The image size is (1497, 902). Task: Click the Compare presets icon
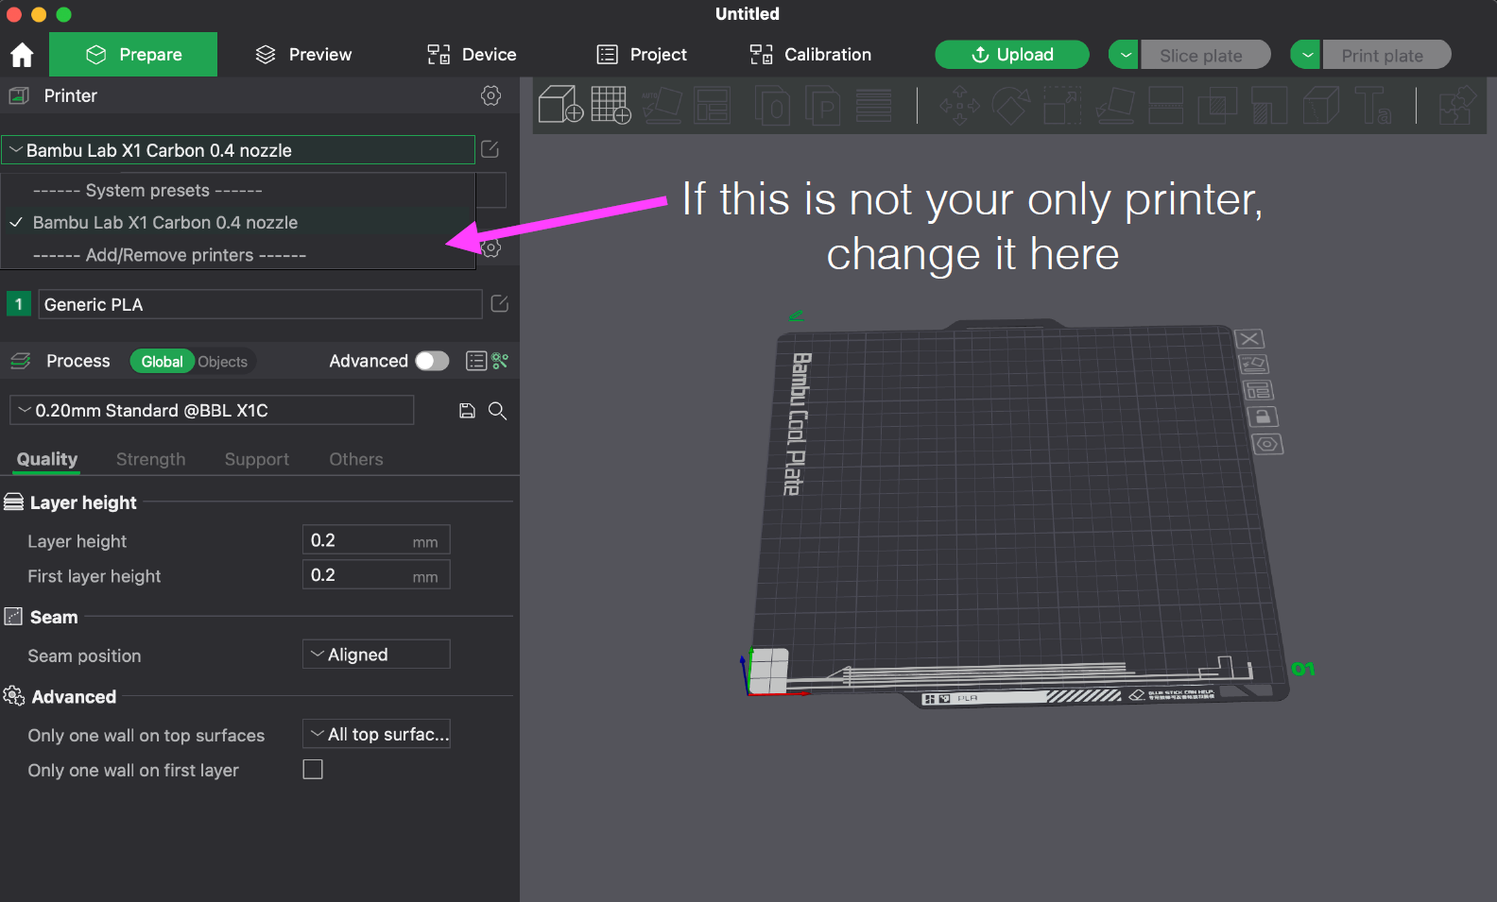click(500, 361)
